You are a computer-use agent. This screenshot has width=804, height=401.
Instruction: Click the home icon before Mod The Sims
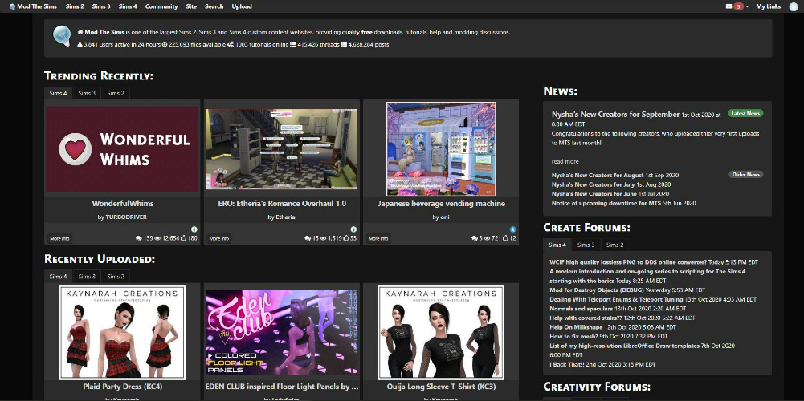click(80, 32)
